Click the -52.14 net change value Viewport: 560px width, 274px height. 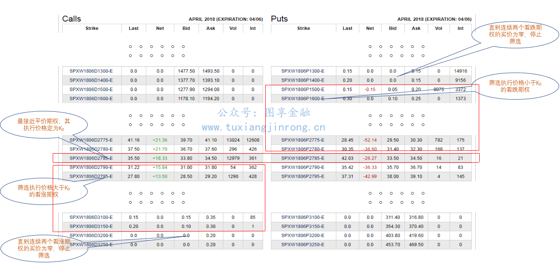[x=370, y=140]
